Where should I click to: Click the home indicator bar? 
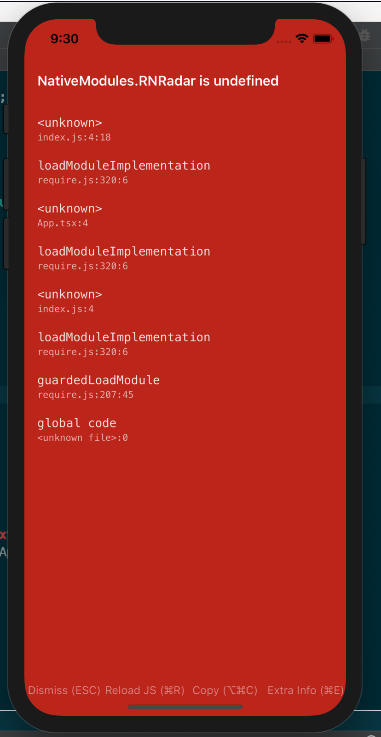[185, 707]
